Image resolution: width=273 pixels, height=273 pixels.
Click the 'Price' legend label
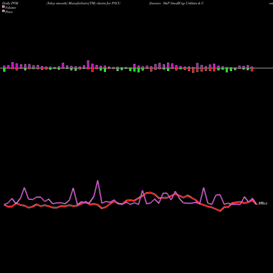pyautogui.click(x=9, y=12)
